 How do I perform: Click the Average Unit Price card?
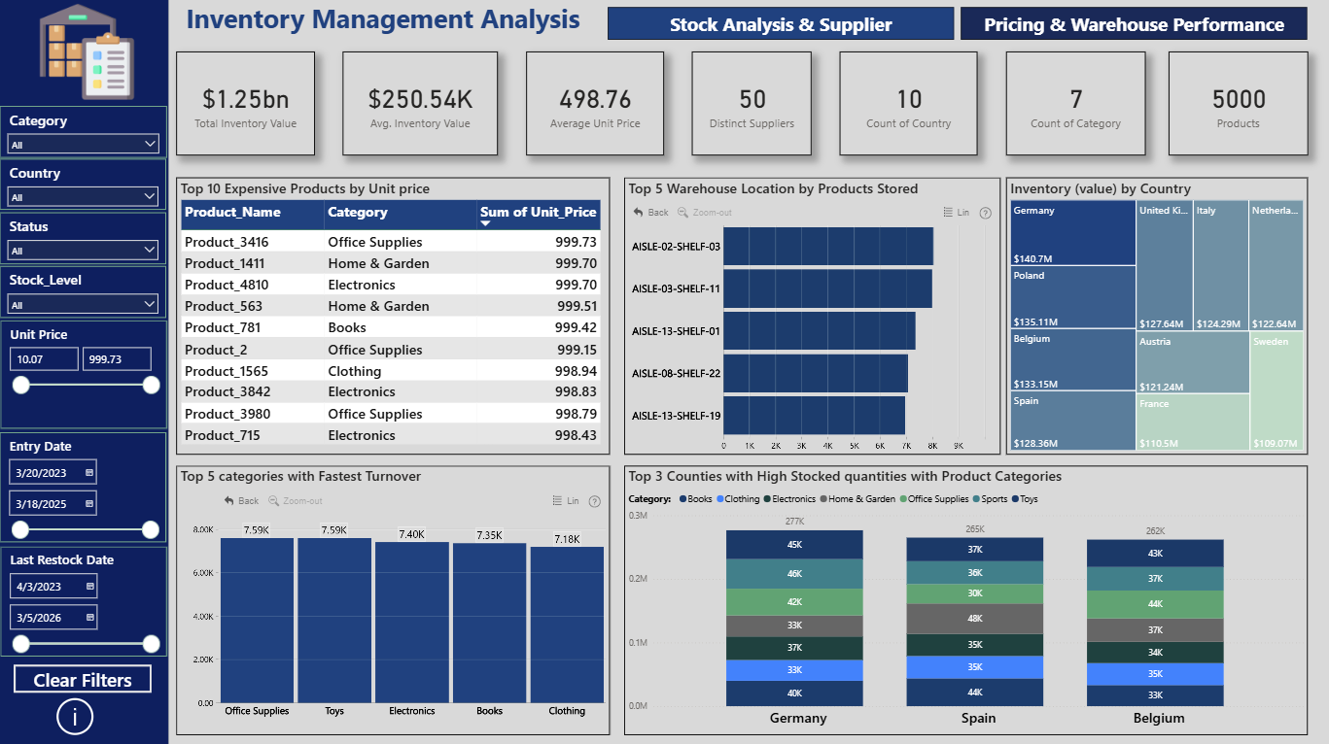595,104
